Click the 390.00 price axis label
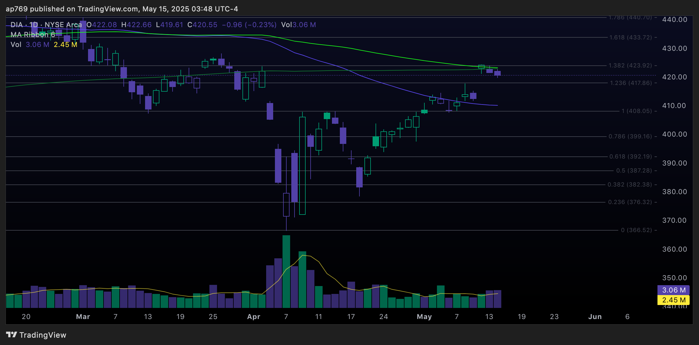This screenshot has height=345, width=699. point(675,163)
